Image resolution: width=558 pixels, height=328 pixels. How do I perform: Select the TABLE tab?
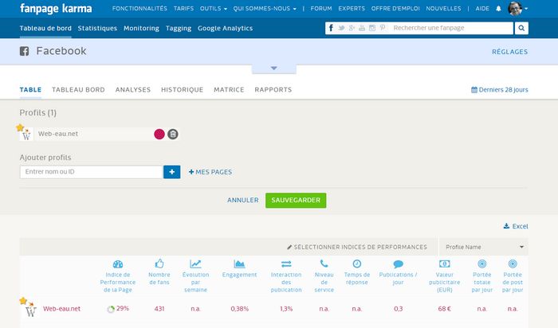tap(30, 89)
